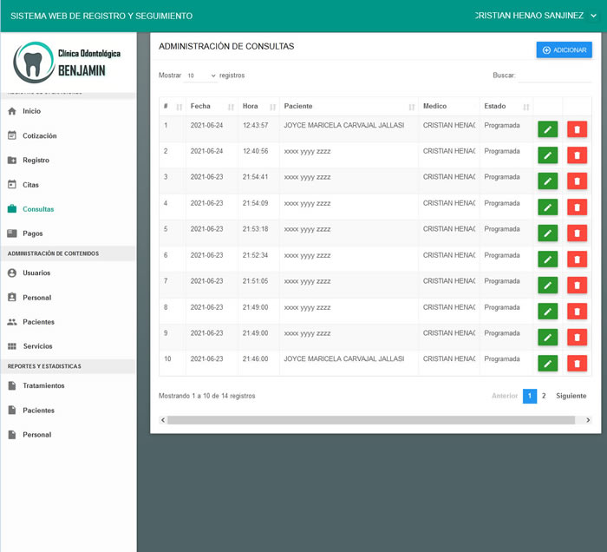Click the Consultas briefcase icon
607x552 pixels.
12,209
